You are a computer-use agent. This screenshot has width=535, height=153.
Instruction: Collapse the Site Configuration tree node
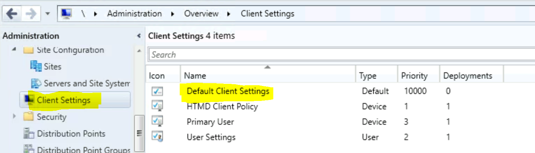[x=14, y=50]
